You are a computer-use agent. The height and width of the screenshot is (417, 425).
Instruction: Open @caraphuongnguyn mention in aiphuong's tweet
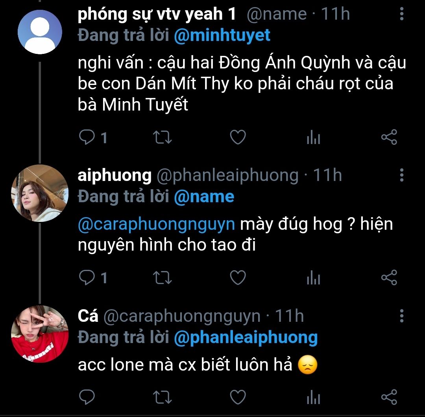pyautogui.click(x=156, y=225)
